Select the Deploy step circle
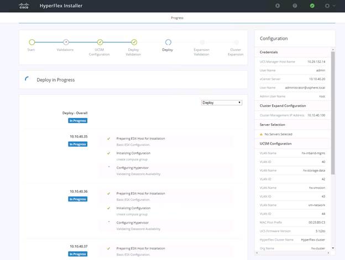The image size is (345, 260). tap(168, 42)
